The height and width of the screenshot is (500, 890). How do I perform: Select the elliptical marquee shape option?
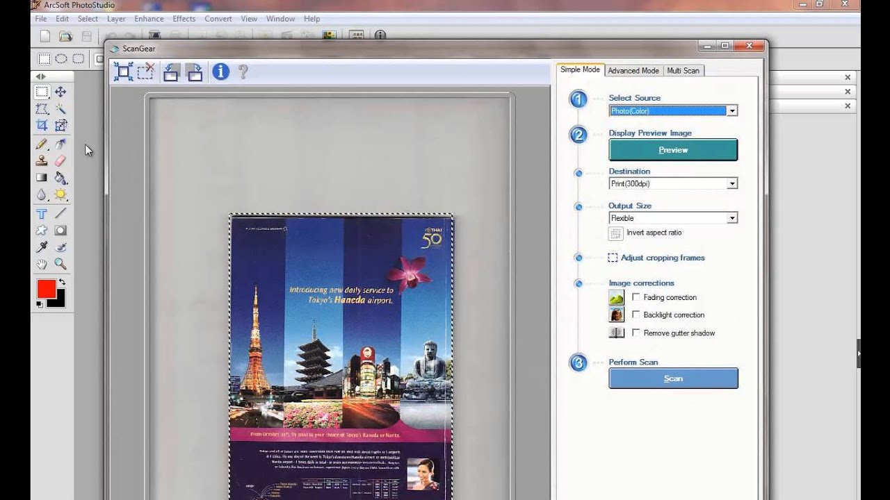click(61, 59)
